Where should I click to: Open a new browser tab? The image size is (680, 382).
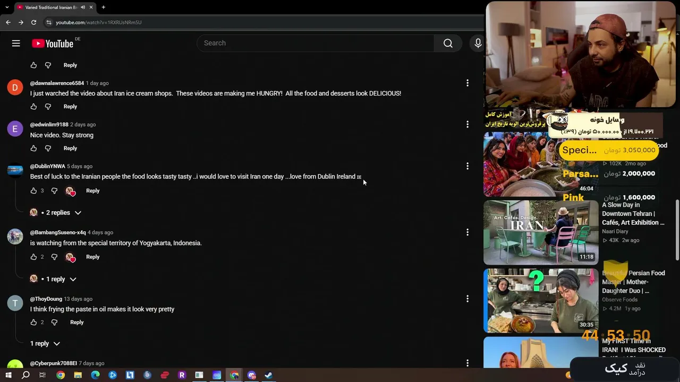point(103,7)
